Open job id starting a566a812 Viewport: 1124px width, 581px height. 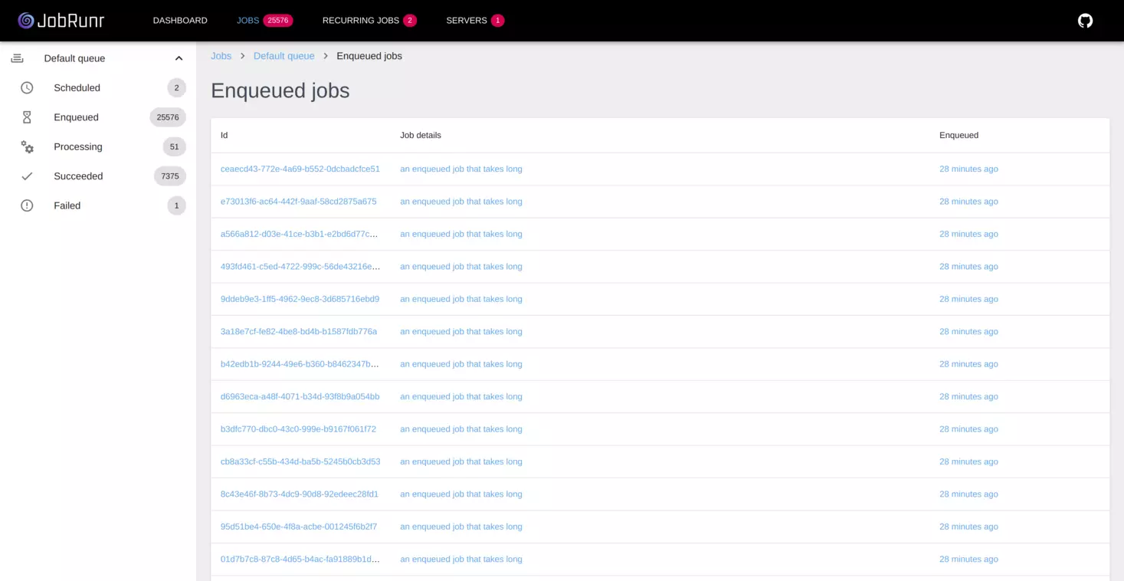(x=300, y=234)
